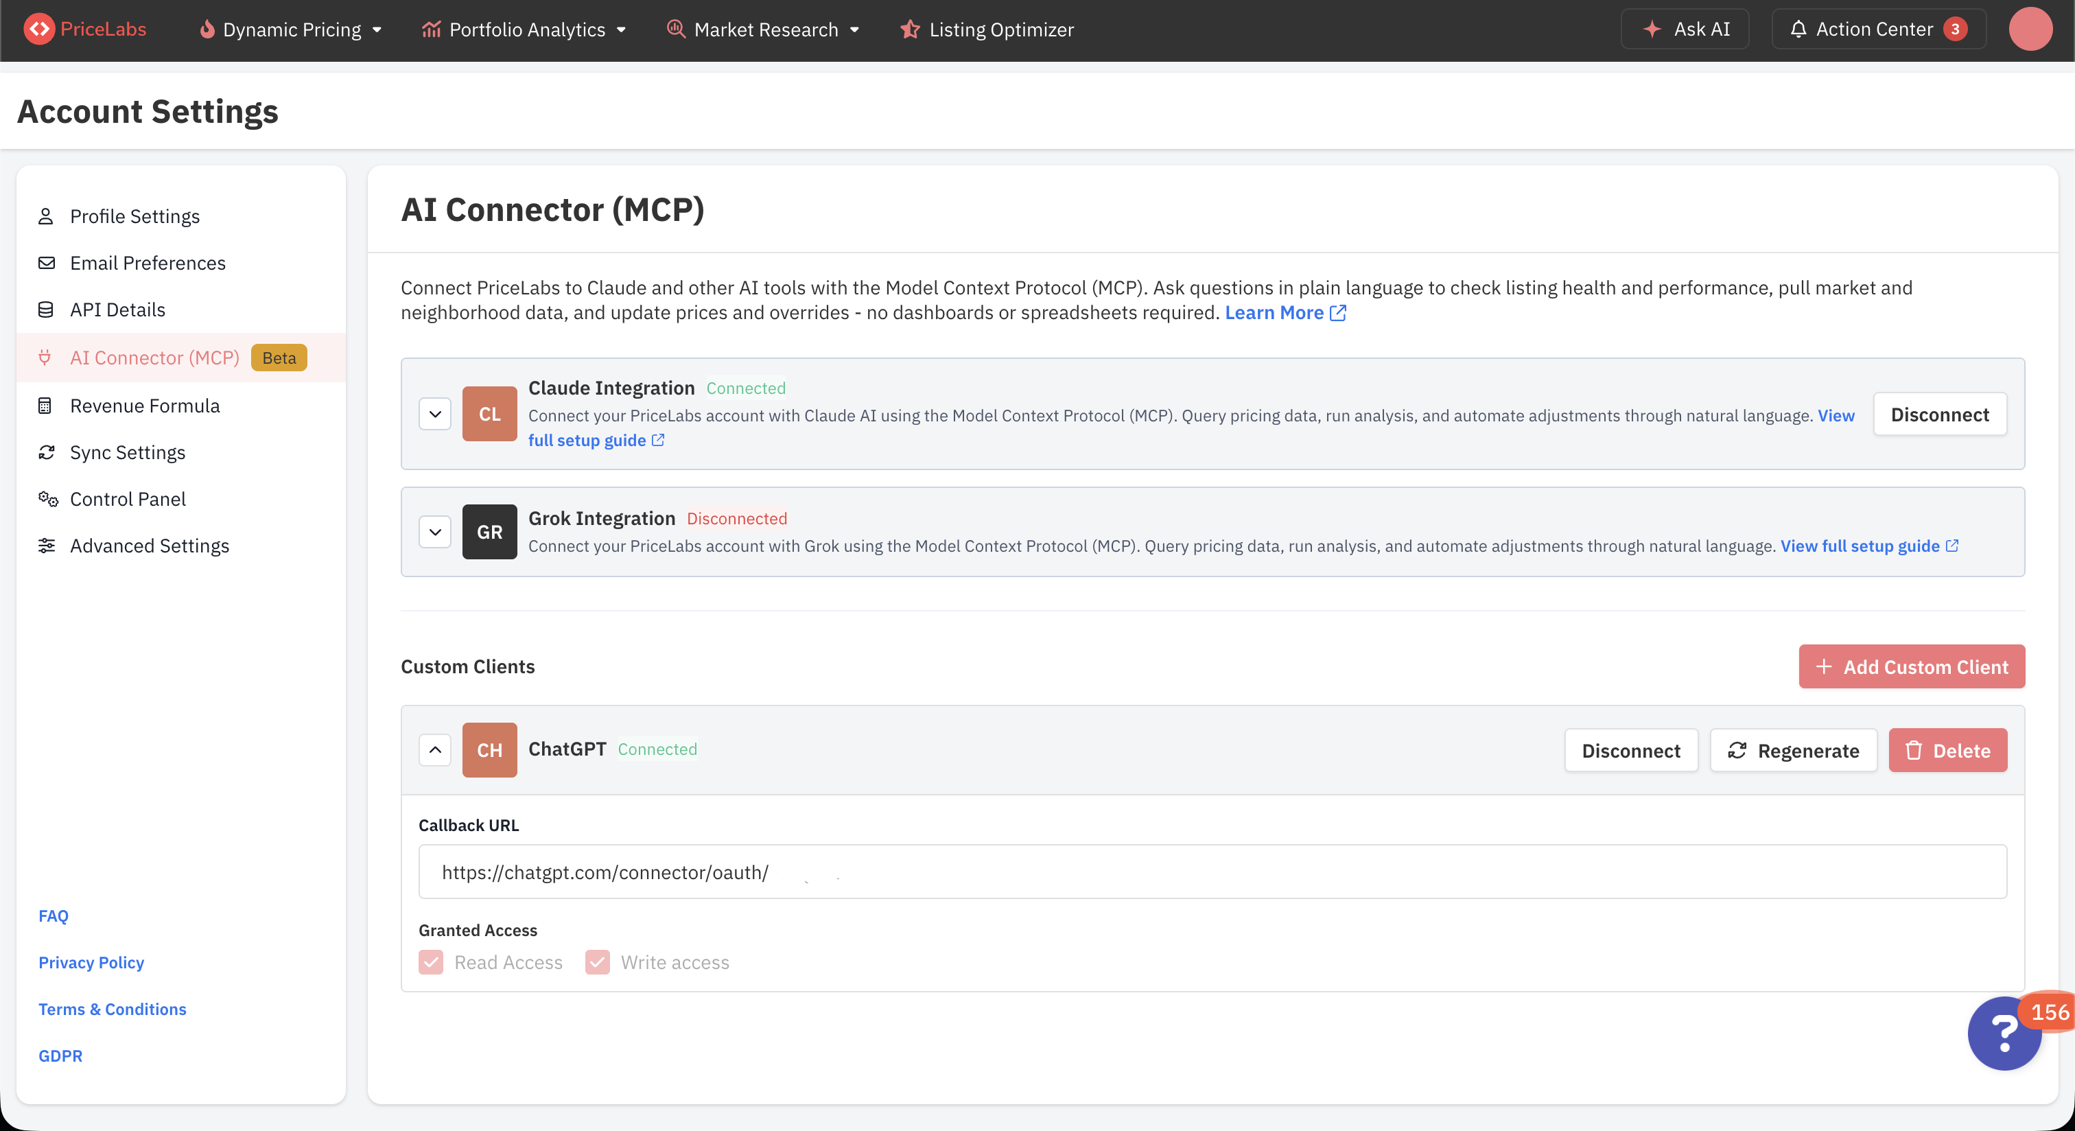Disconnect the Claude Integration

click(1940, 414)
